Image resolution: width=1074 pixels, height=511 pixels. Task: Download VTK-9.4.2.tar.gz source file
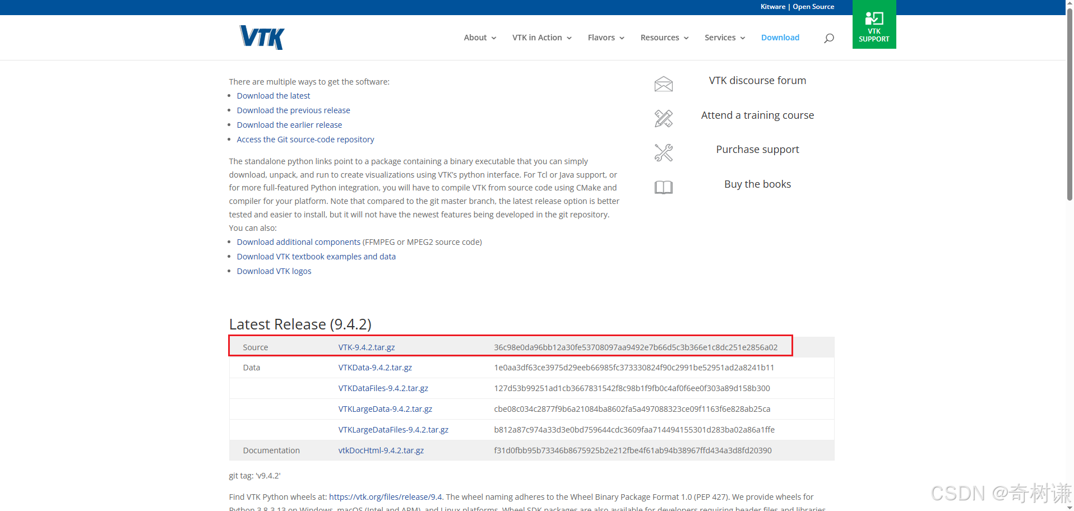367,347
